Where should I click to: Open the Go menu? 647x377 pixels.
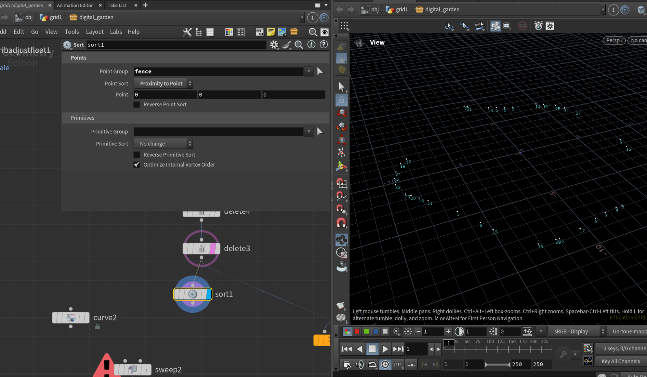[35, 32]
